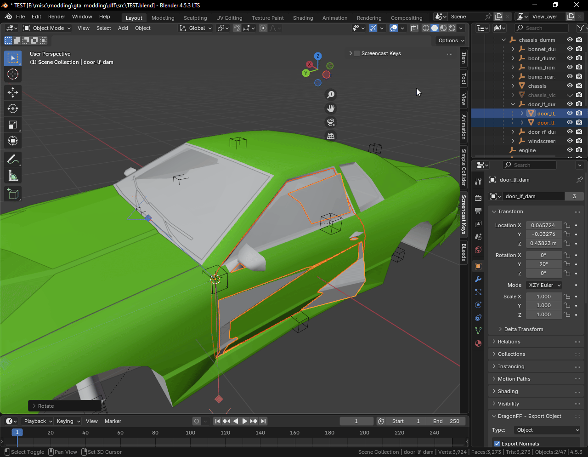Toggle camera view in viewport
This screenshot has width=588, height=457.
tap(330, 122)
